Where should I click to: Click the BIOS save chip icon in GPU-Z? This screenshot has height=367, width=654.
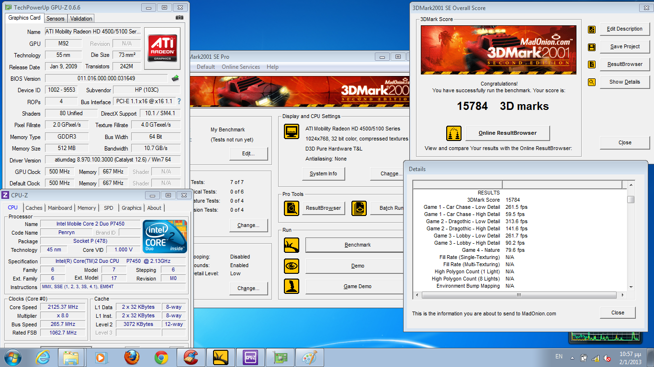[175, 78]
